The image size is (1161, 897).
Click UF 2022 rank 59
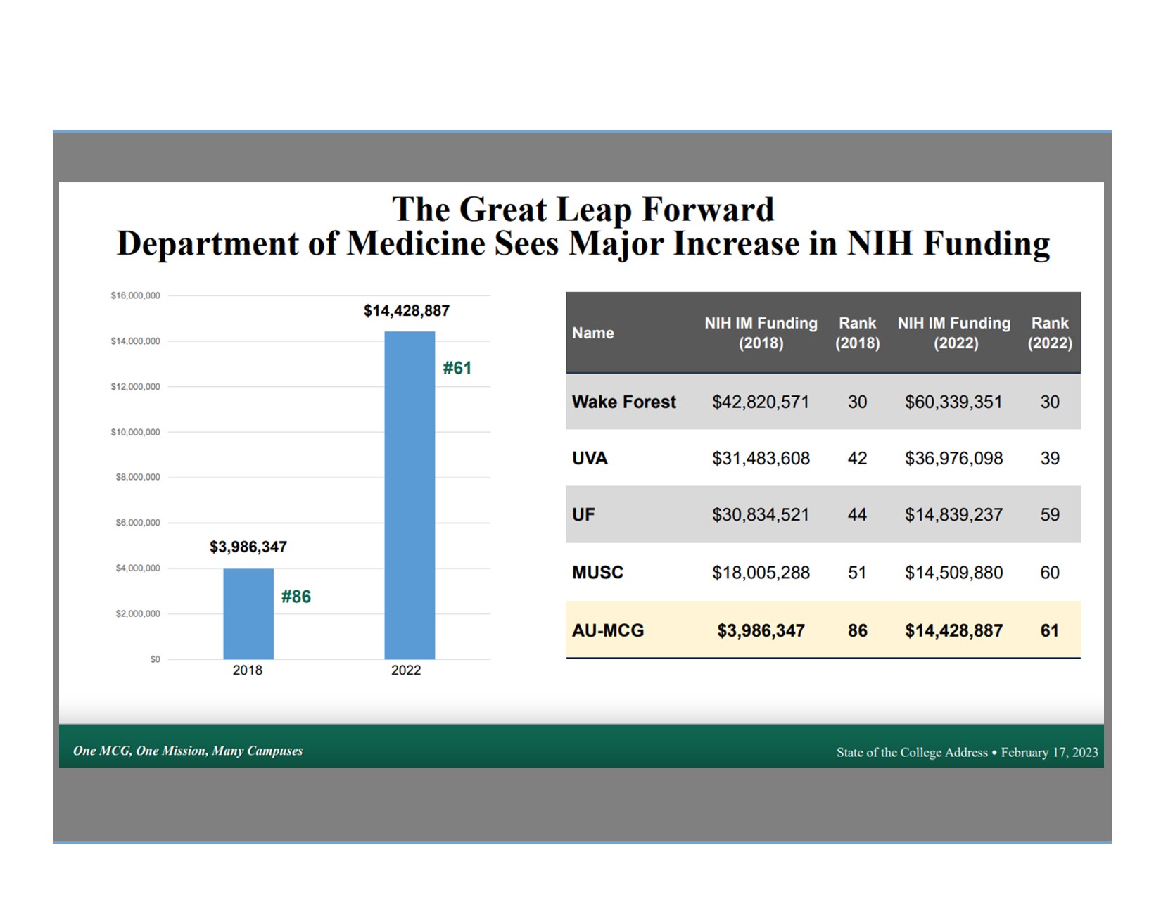click(x=1050, y=514)
